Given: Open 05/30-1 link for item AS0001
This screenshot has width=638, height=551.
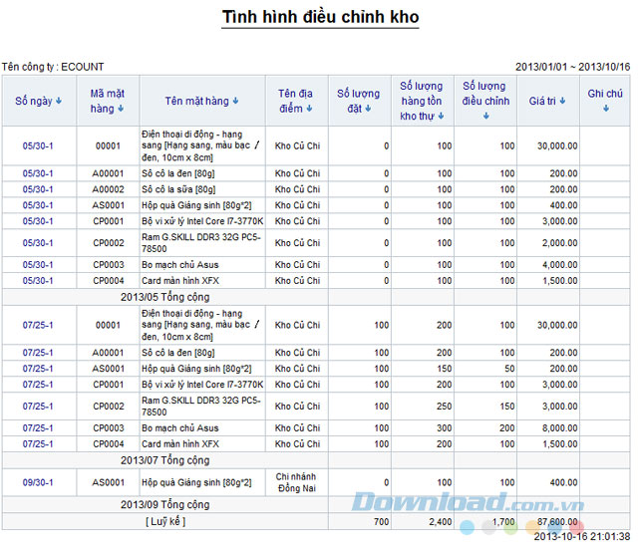Looking at the screenshot, I should click(38, 205).
